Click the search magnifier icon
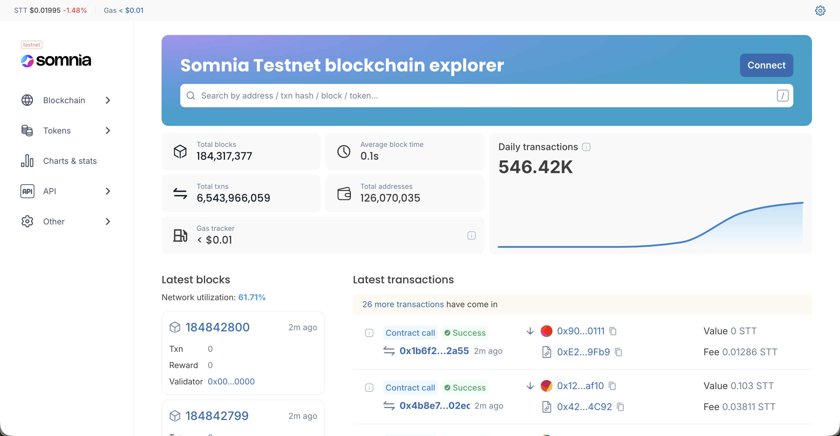Screen dimensions: 840x436 coord(190,96)
